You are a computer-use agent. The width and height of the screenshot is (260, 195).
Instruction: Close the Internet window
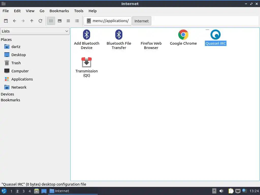click(257, 4)
